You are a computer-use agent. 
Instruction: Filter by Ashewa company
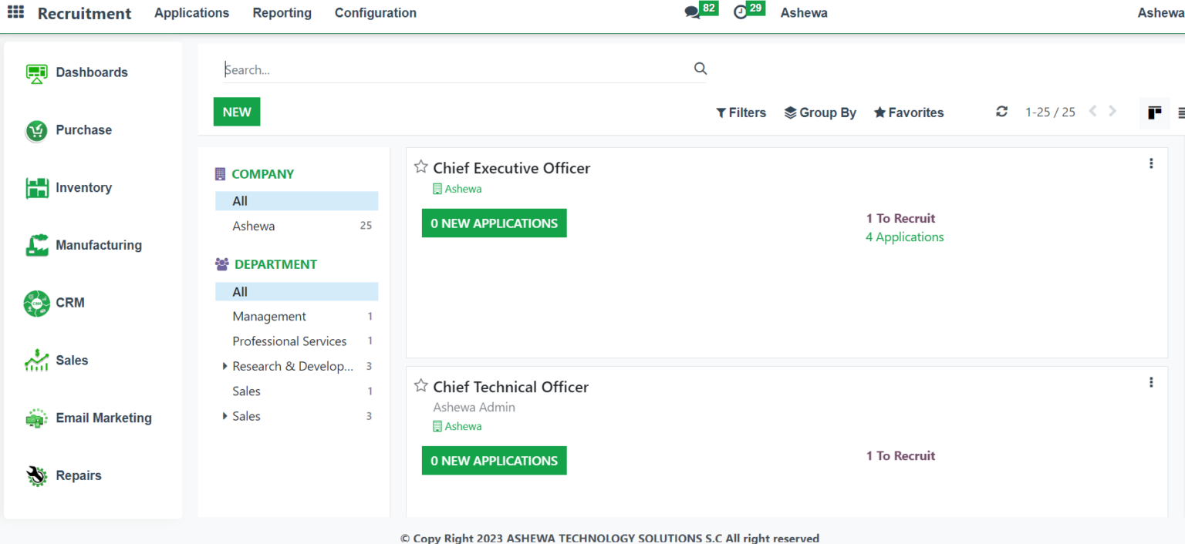click(x=297, y=227)
